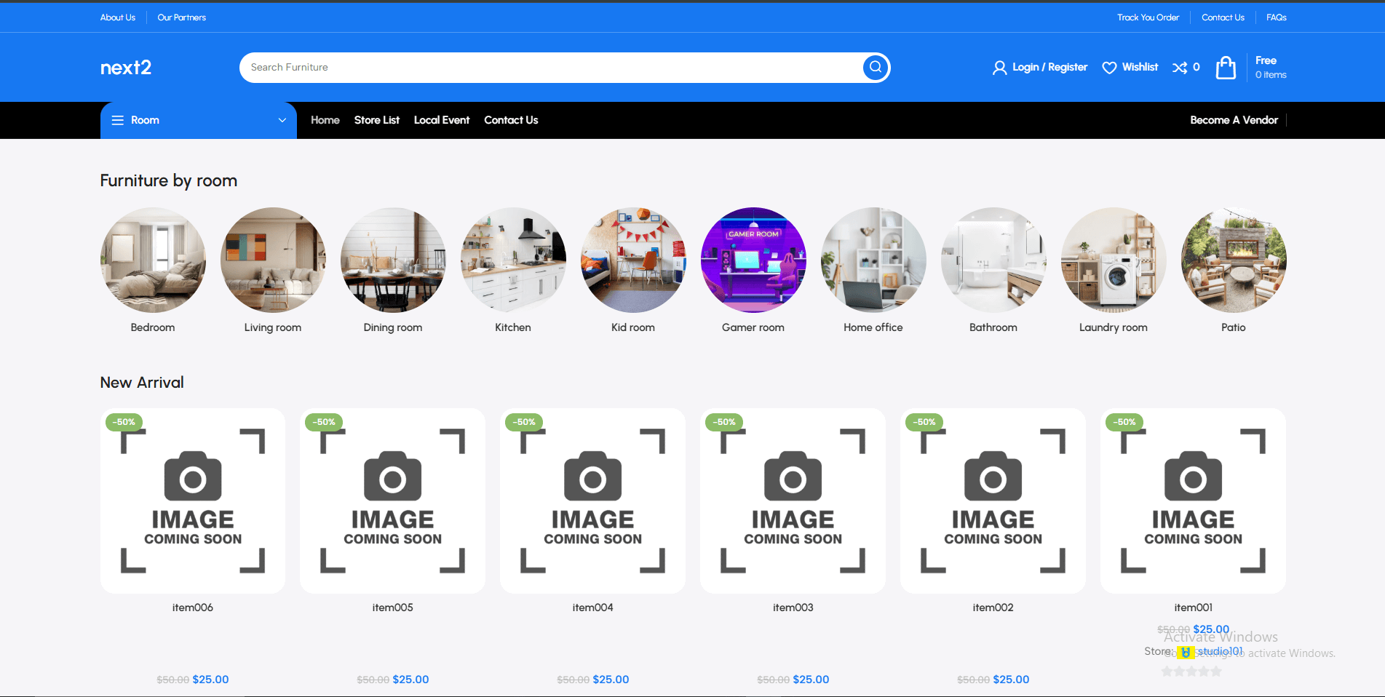Click the user account icon
This screenshot has width=1385, height=697.
999,68
